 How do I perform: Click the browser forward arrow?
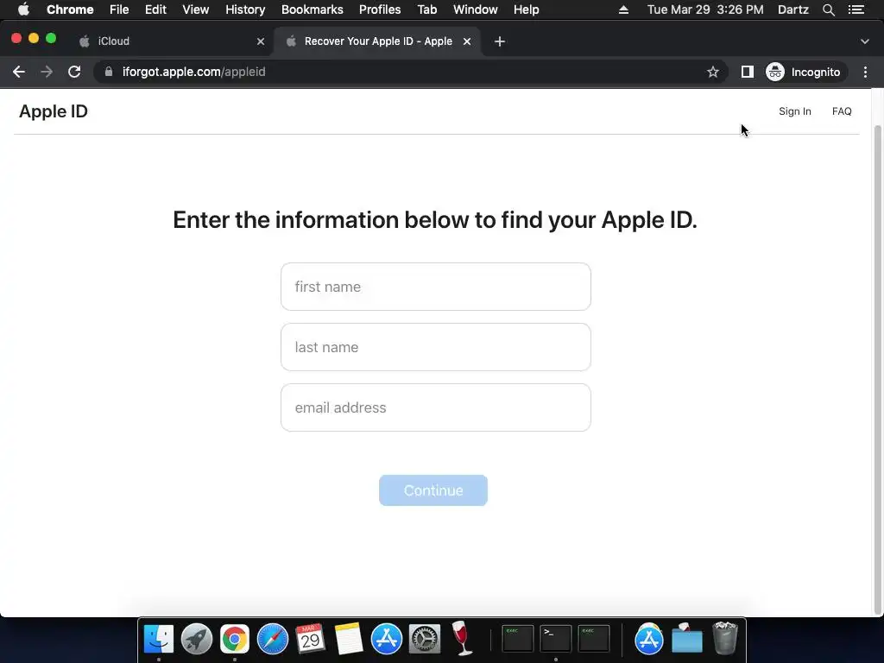pos(47,72)
